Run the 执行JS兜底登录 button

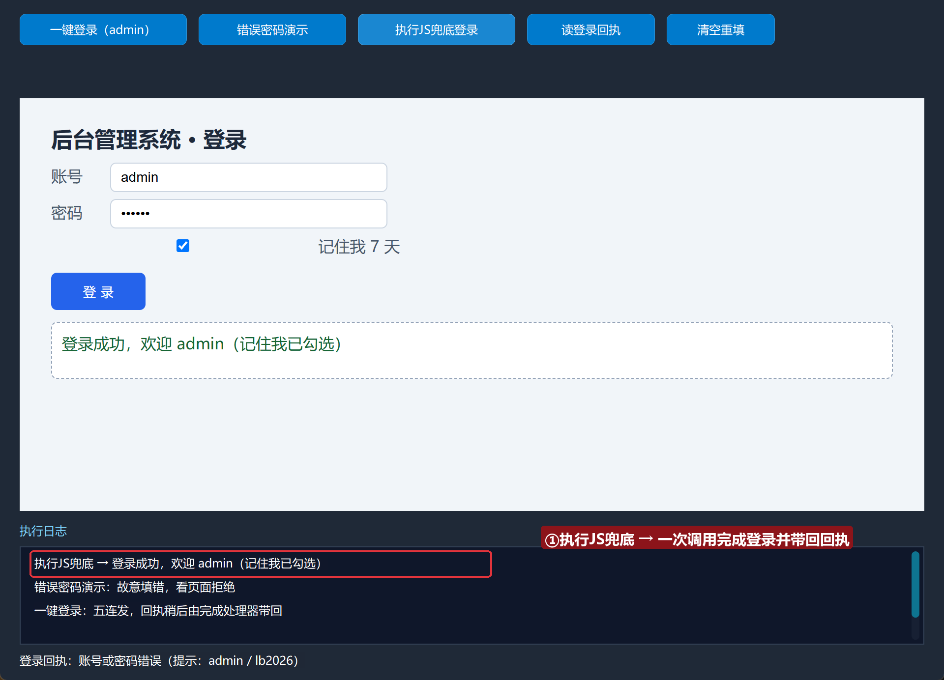pyautogui.click(x=437, y=29)
